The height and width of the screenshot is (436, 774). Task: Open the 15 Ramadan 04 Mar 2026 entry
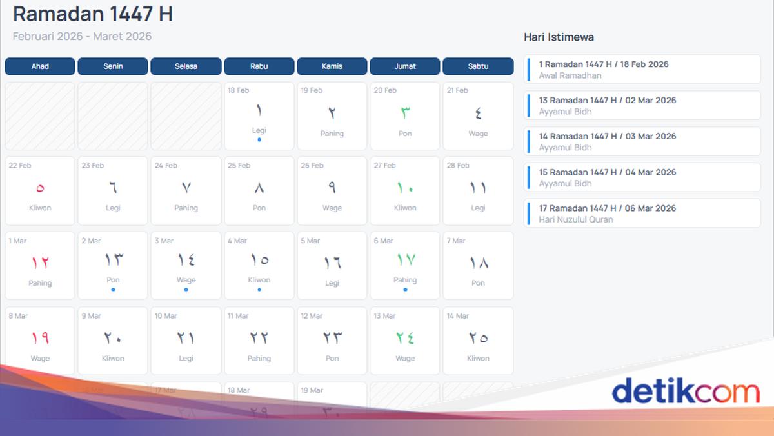pyautogui.click(x=643, y=177)
